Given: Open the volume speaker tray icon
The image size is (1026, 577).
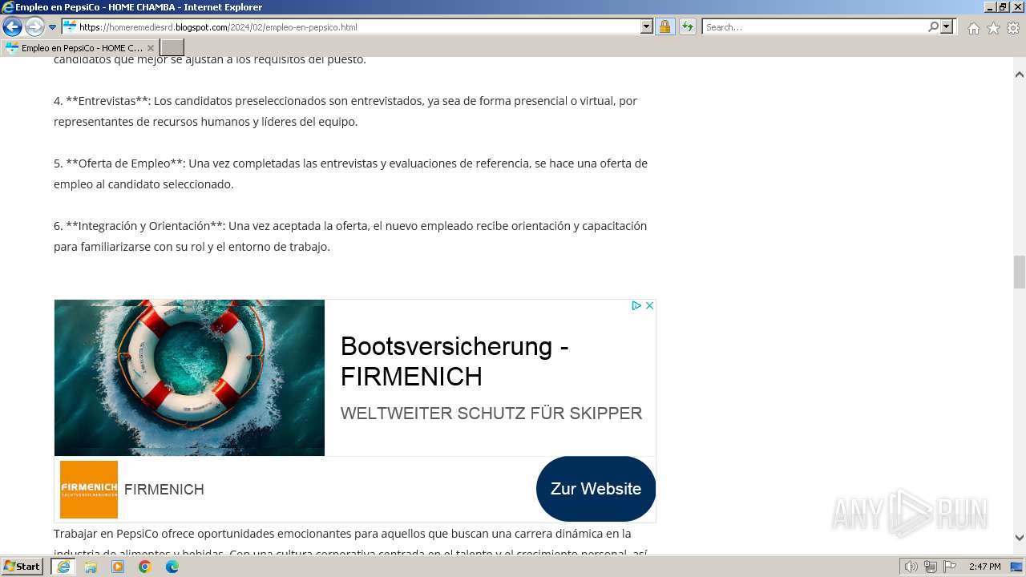Looking at the screenshot, I should coord(911,567).
